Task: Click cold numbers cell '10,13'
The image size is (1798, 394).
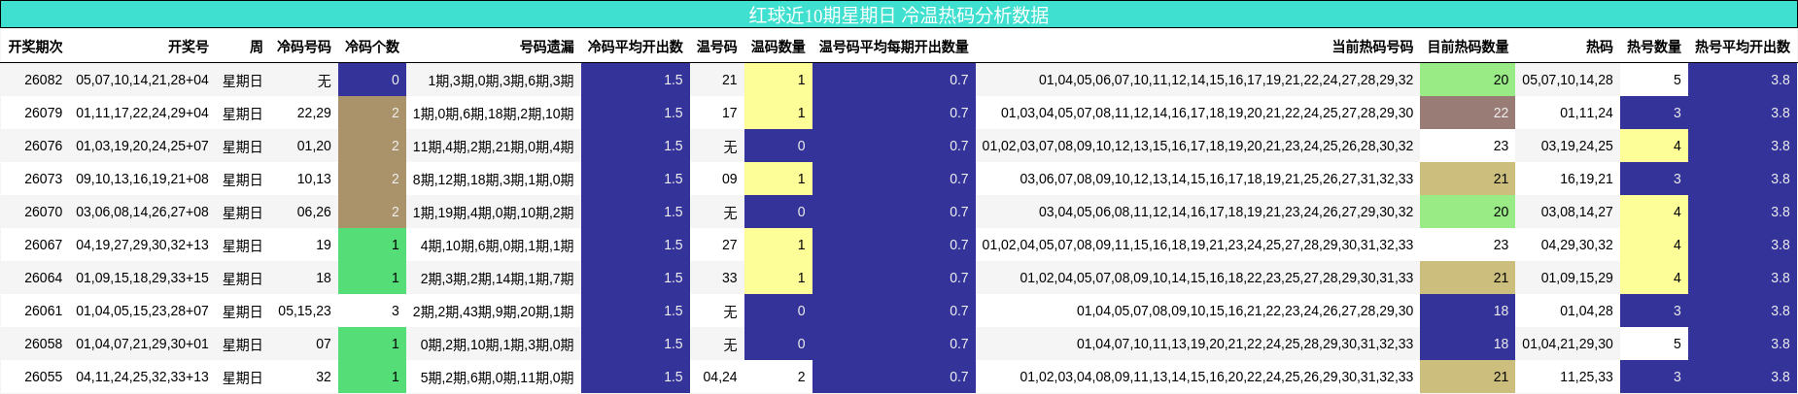Action: [x=314, y=179]
